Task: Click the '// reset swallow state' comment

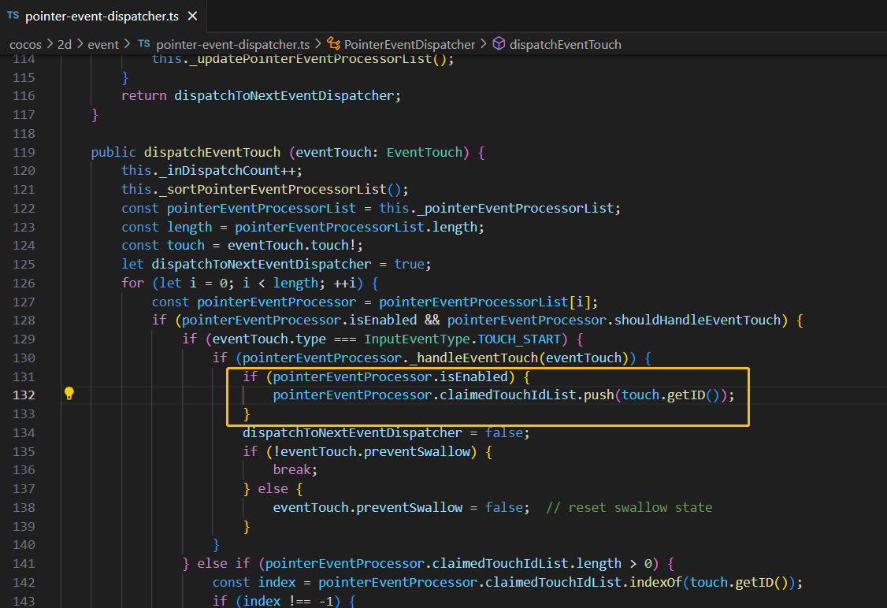Action: tap(629, 507)
